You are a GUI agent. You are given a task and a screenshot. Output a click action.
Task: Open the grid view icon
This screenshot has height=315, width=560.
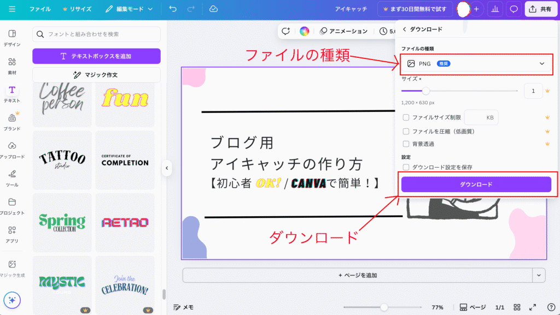517,307
